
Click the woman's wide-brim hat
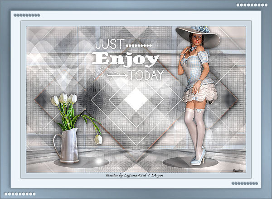coord(198,36)
